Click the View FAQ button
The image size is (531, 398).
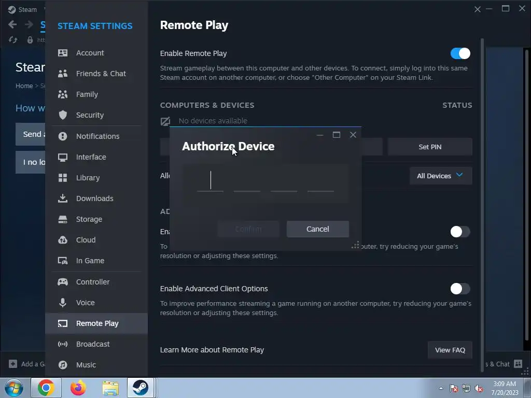450,350
